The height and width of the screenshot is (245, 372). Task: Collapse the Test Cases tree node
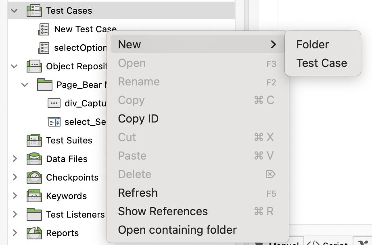(x=15, y=10)
